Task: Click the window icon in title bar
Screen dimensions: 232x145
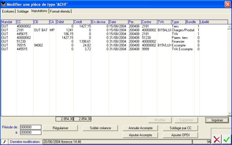Action: tap(3, 4)
